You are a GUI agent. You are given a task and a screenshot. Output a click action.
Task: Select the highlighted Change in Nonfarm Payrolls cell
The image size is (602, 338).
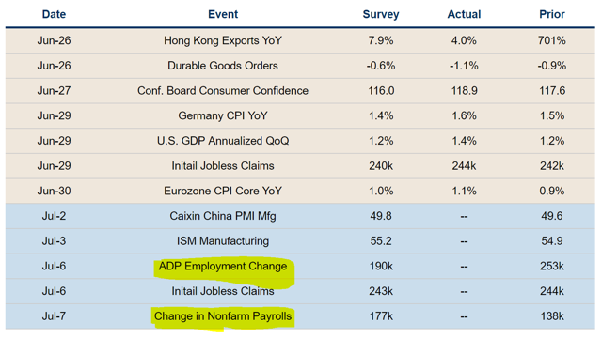(x=223, y=316)
